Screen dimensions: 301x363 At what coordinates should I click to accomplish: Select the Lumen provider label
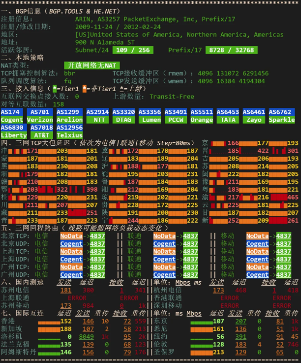click(150, 120)
